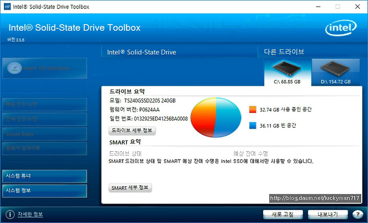The height and width of the screenshot is (223, 368).
Task: Click the serial number 0132925ED412568A0008
Action: click(161, 119)
